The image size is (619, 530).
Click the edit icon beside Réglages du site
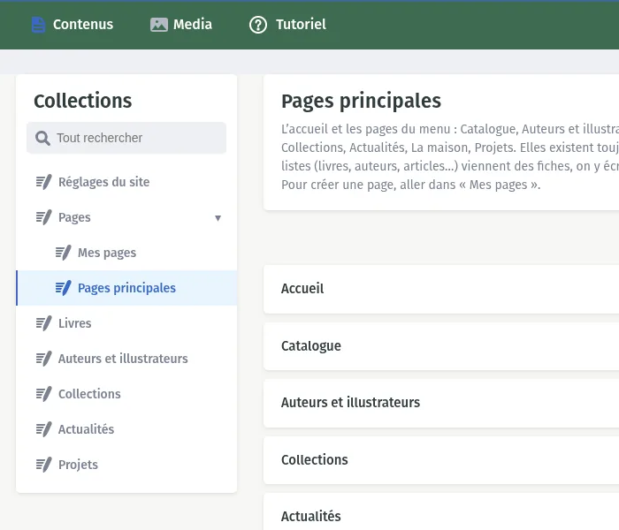coord(44,182)
